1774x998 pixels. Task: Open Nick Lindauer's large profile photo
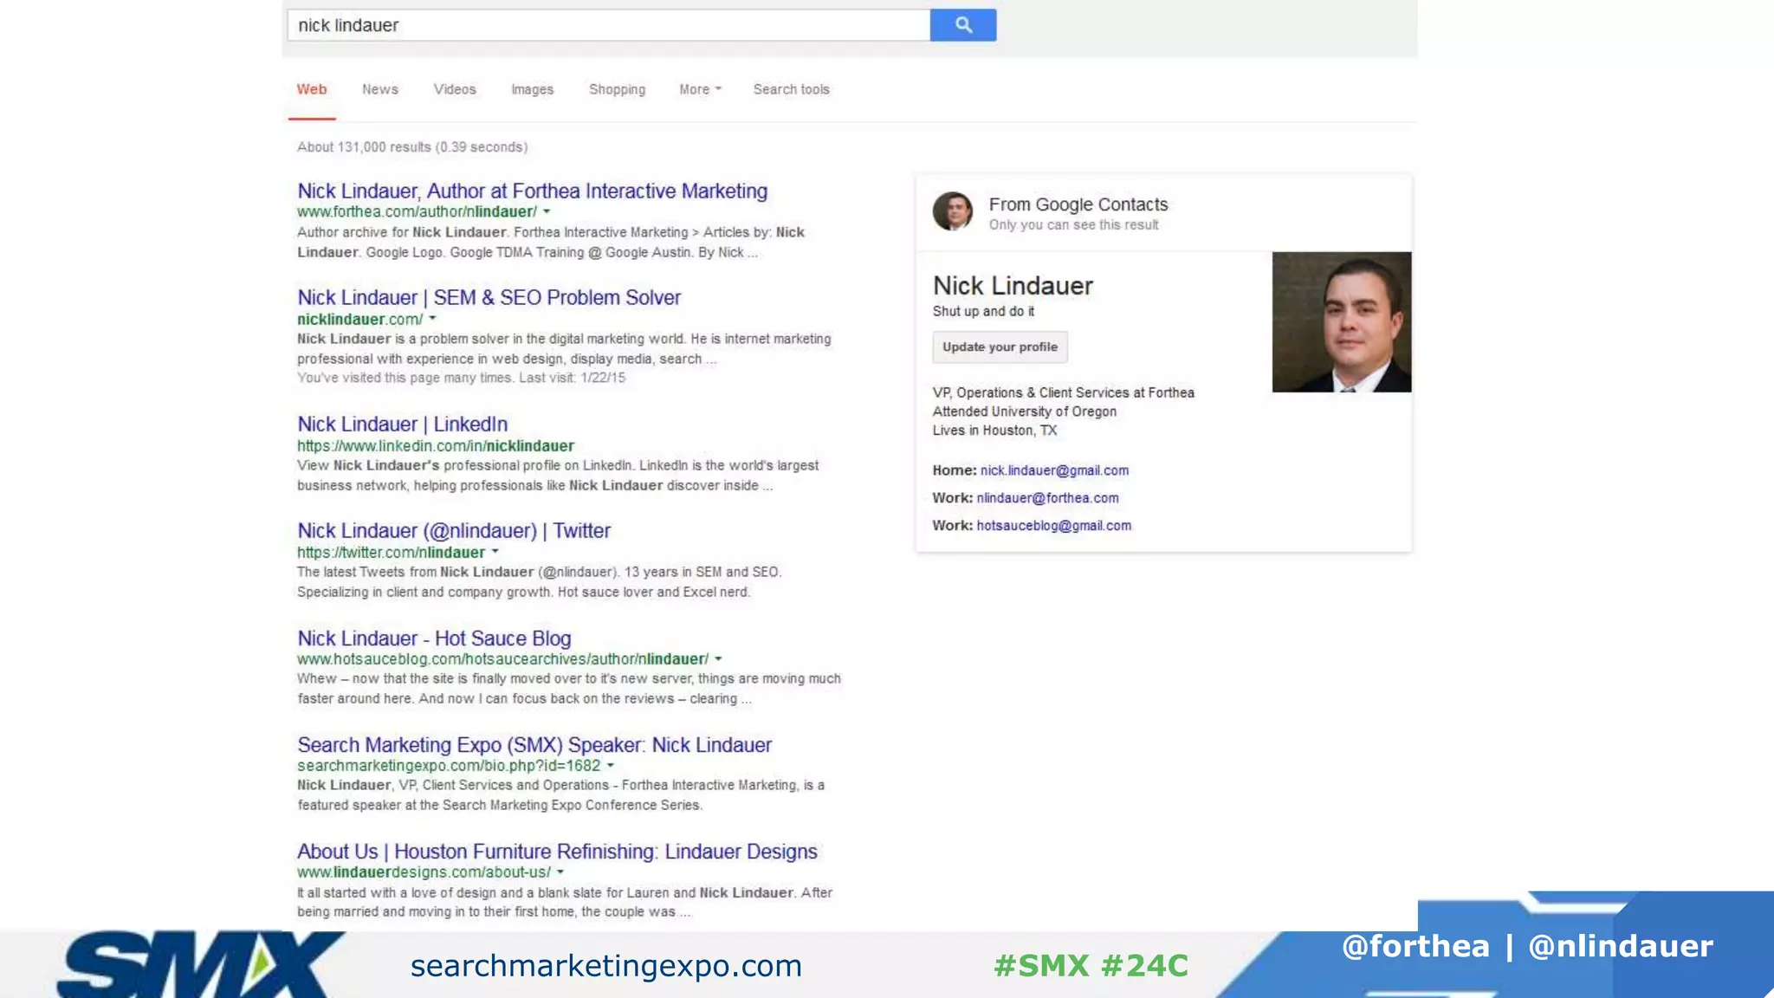1341,322
